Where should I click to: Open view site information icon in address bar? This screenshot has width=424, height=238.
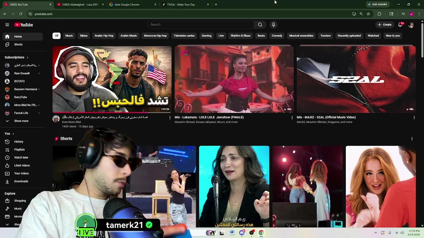pyautogui.click(x=30, y=14)
